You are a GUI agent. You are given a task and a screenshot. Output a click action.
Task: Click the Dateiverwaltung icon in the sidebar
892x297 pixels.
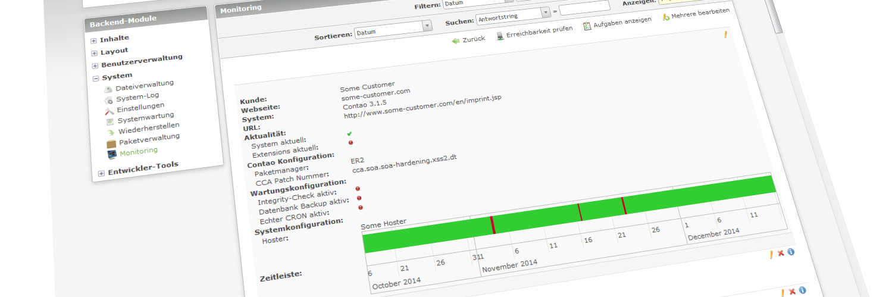coord(108,89)
